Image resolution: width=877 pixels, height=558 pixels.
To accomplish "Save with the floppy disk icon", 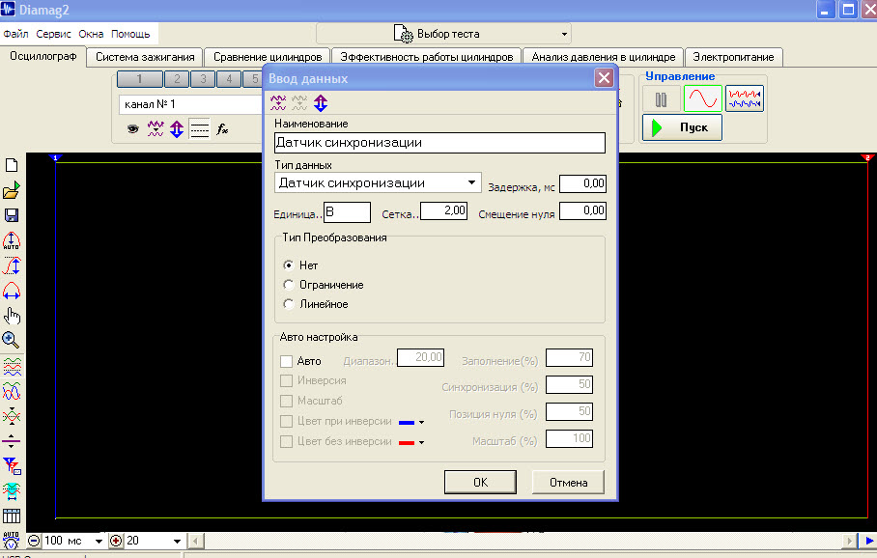I will point(12,215).
